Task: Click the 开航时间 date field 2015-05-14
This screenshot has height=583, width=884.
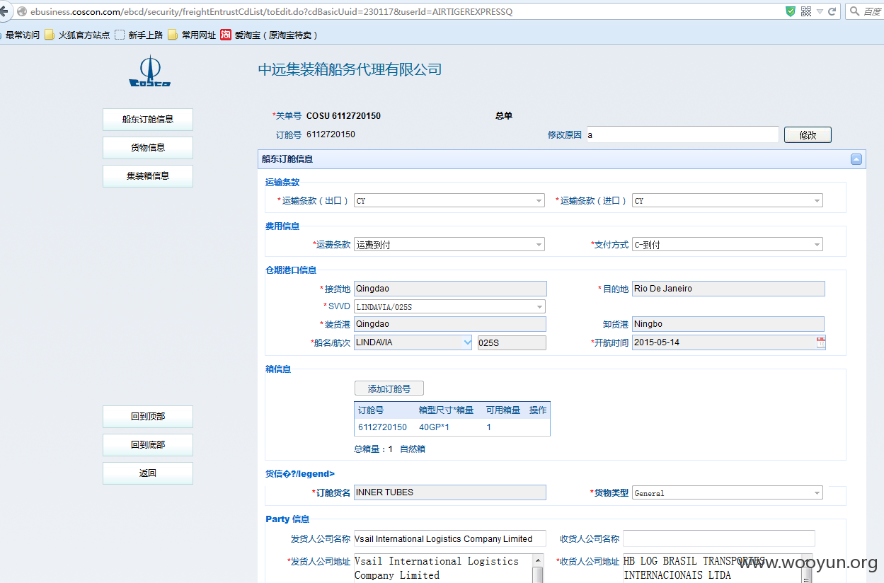Action: point(723,342)
